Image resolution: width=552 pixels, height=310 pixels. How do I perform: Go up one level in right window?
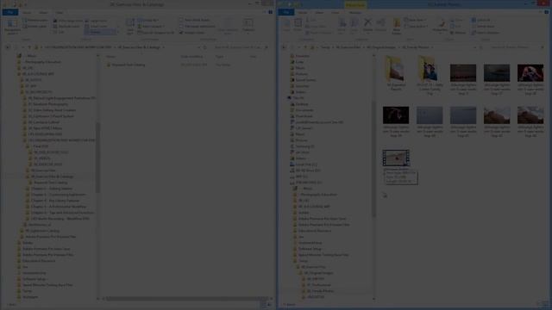pyautogui.click(x=305, y=47)
